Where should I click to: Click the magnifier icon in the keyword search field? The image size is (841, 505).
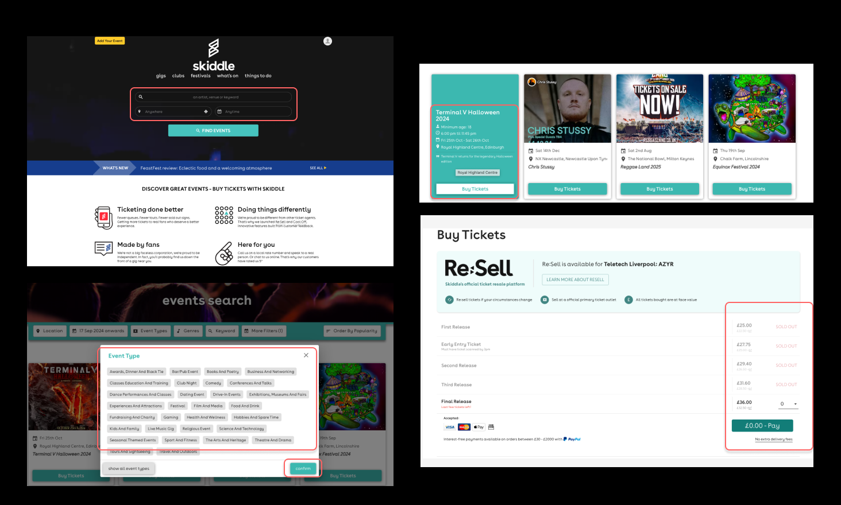141,97
